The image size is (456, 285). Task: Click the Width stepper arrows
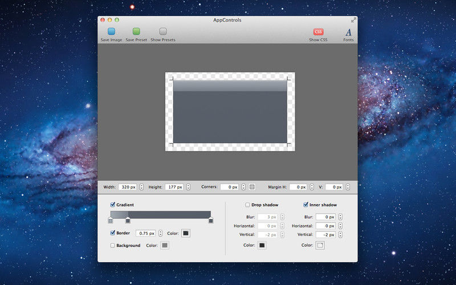[141, 187]
